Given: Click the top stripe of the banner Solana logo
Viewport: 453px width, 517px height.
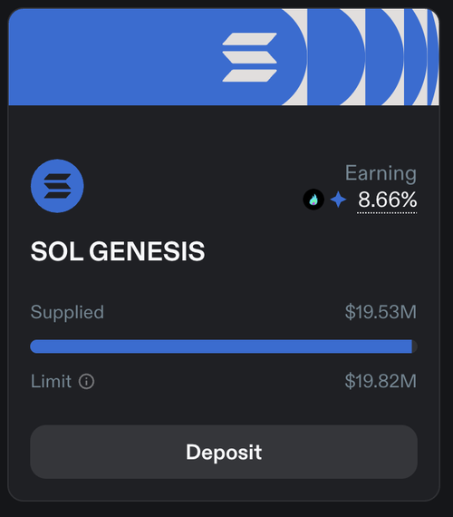Looking at the screenshot, I should [x=249, y=39].
